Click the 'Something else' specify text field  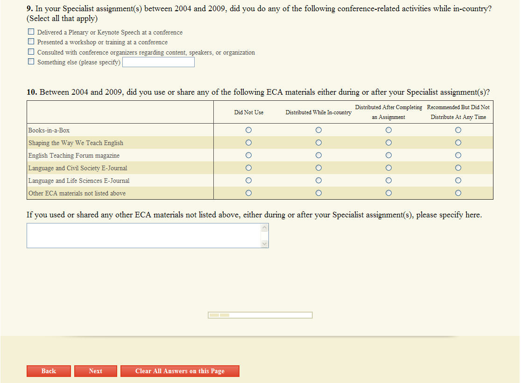tap(158, 62)
